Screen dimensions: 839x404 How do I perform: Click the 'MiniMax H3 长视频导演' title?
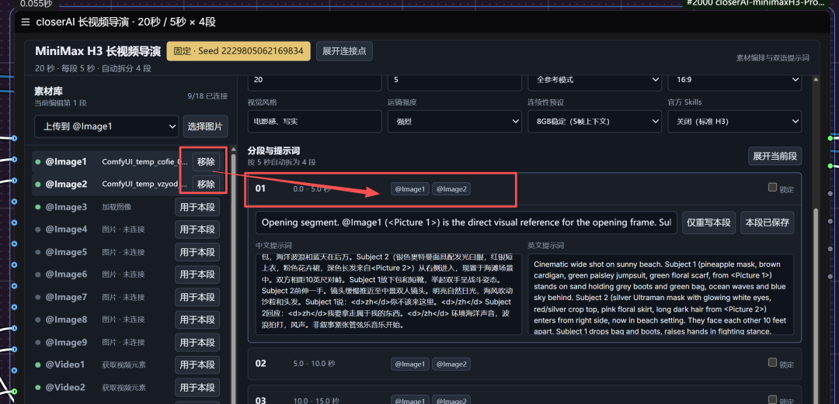point(98,51)
